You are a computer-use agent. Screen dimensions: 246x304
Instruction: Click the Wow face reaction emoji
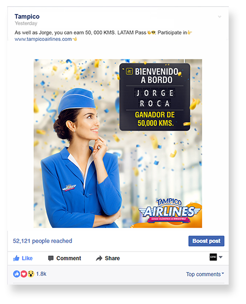(x=31, y=274)
